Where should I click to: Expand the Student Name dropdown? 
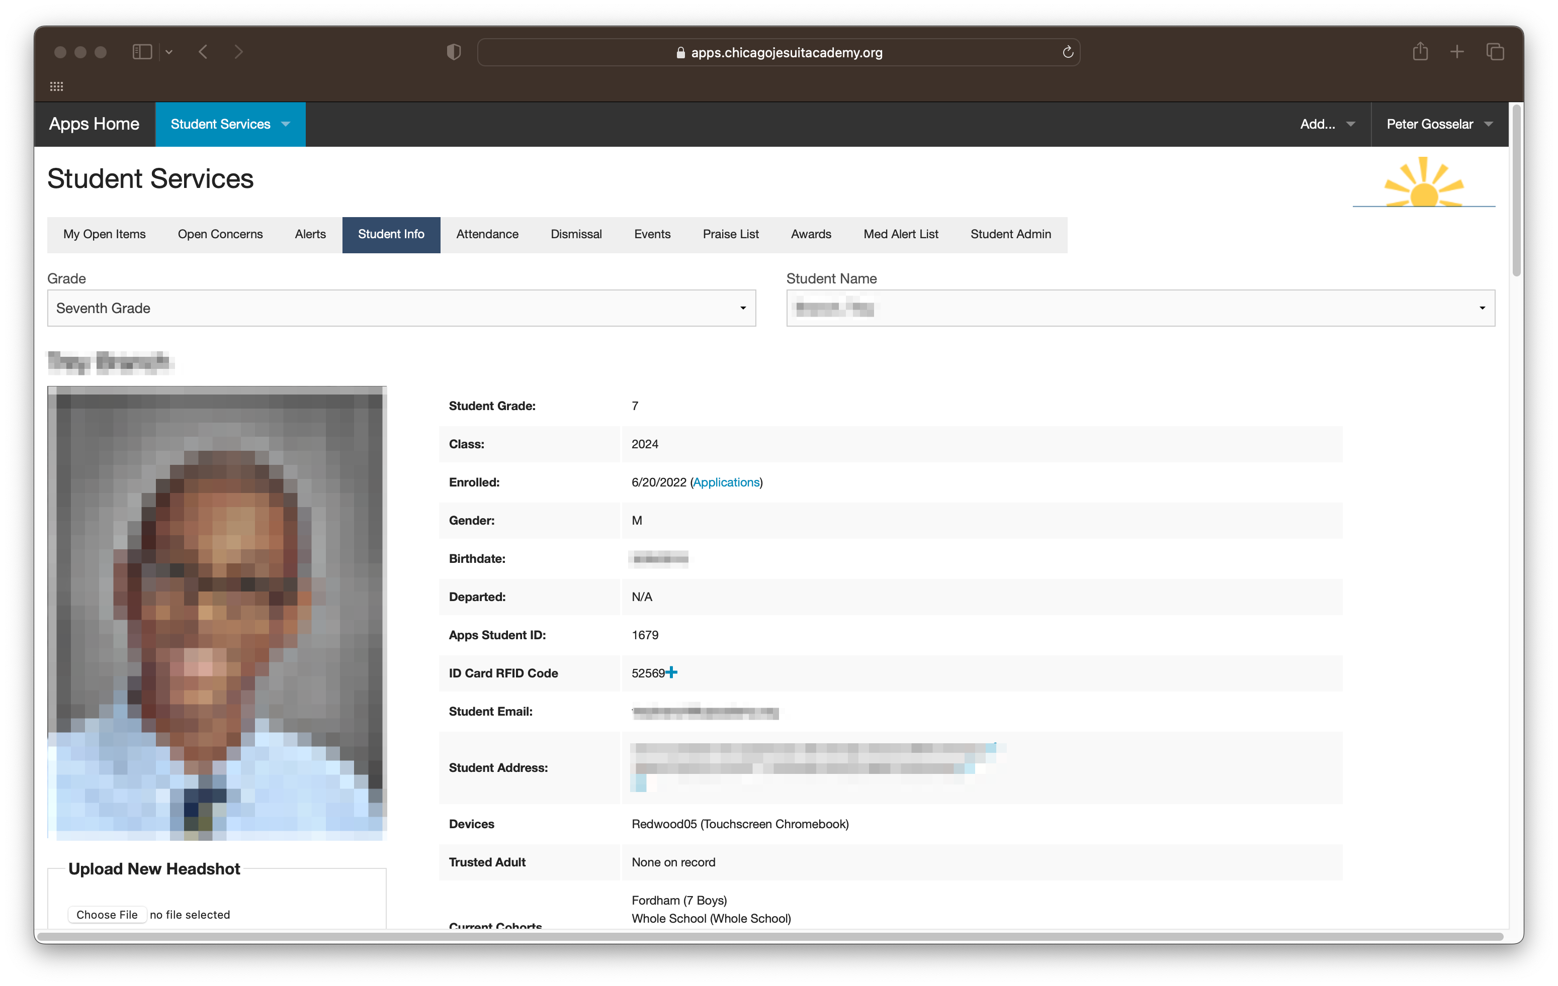1484,308
